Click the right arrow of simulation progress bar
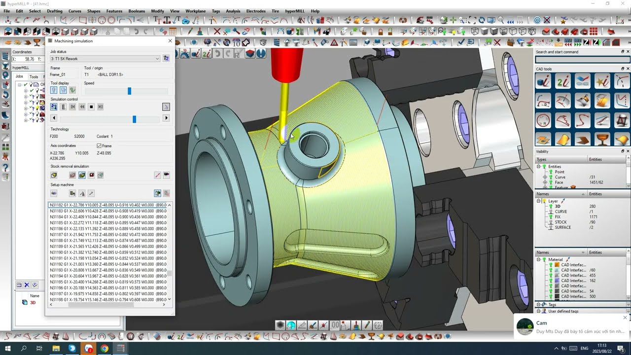Image resolution: width=631 pixels, height=355 pixels. [x=166, y=118]
